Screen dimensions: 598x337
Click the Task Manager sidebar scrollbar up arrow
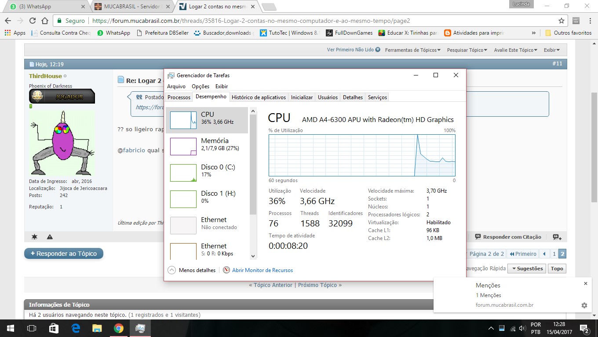click(253, 111)
